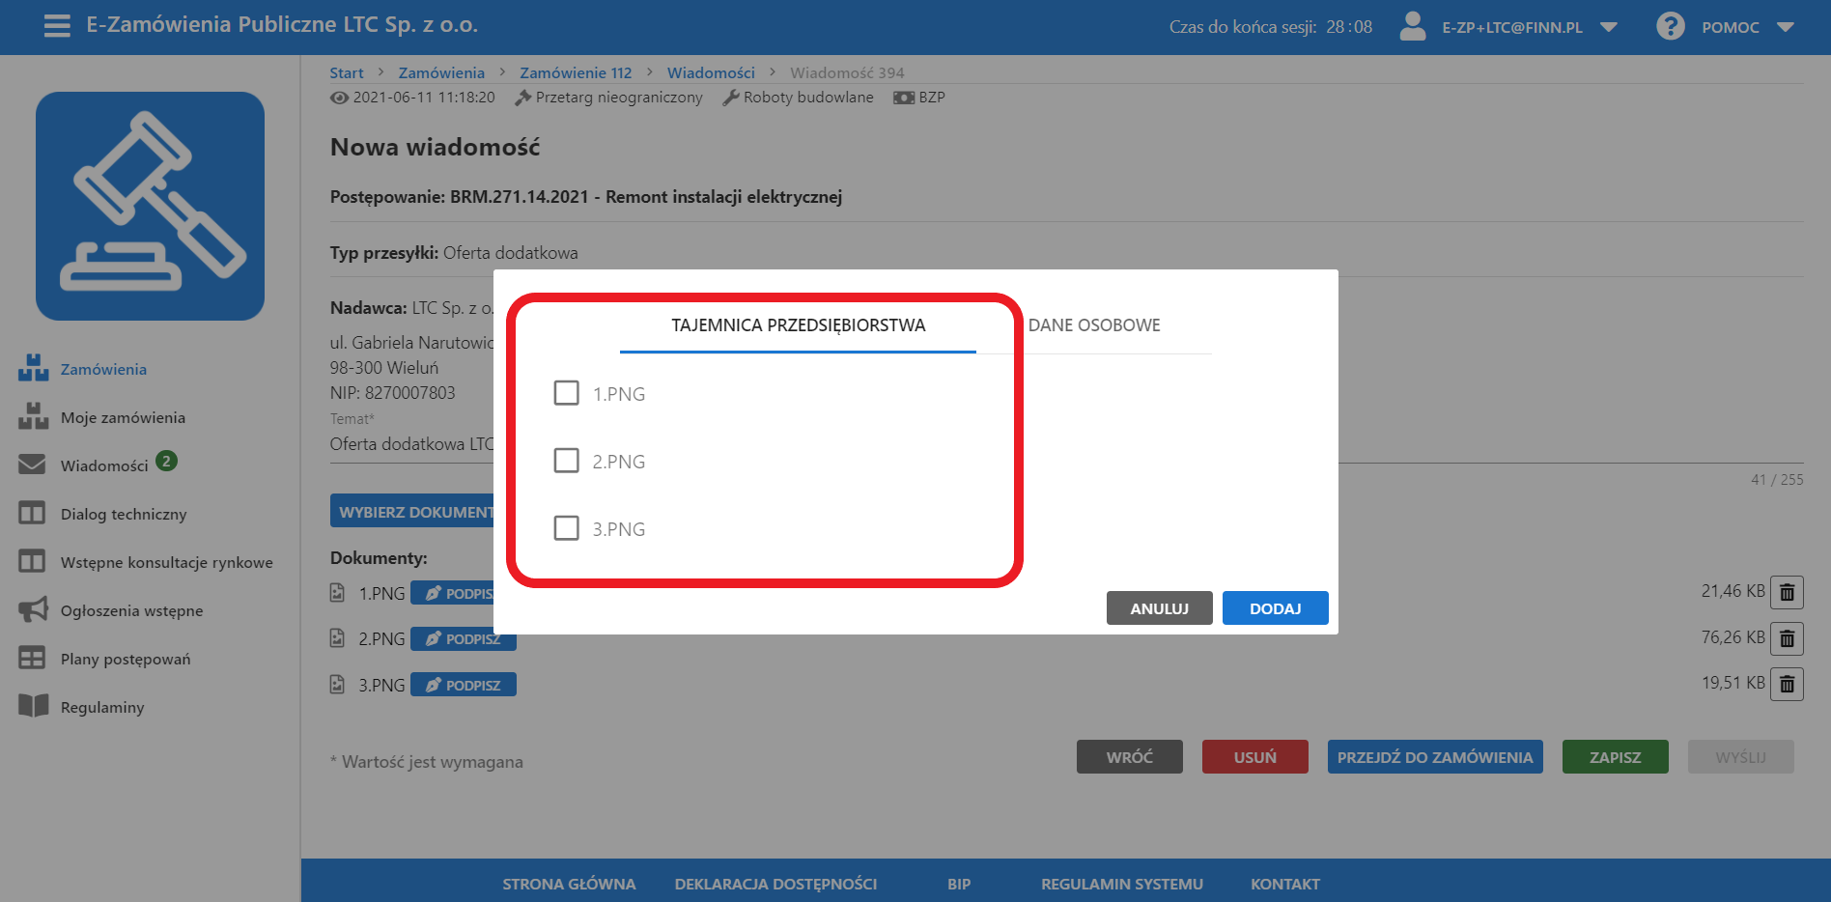Click the Wróć button

tap(1130, 757)
